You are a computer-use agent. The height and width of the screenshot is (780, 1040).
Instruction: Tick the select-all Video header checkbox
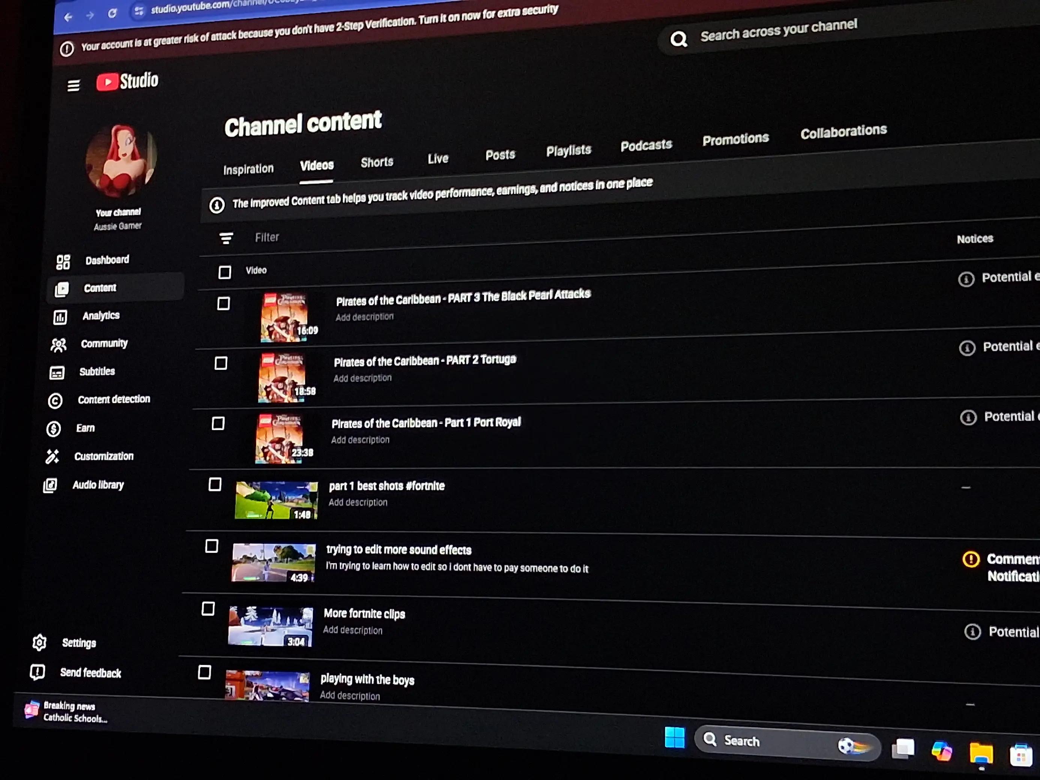(x=225, y=272)
